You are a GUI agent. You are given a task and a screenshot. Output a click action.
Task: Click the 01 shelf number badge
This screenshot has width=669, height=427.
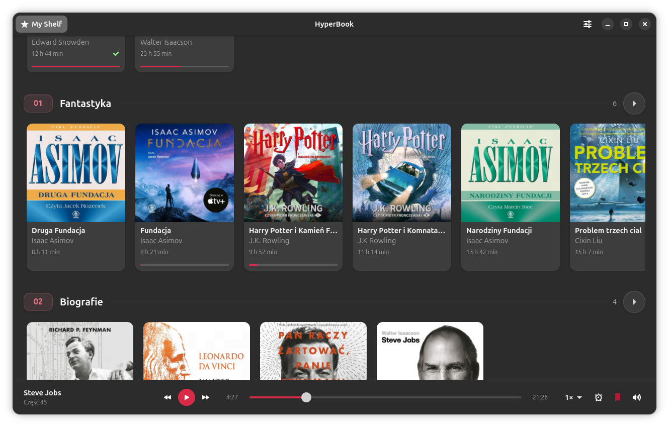[x=38, y=103]
